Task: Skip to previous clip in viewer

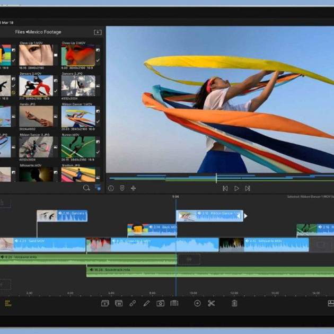Action: pos(225,188)
